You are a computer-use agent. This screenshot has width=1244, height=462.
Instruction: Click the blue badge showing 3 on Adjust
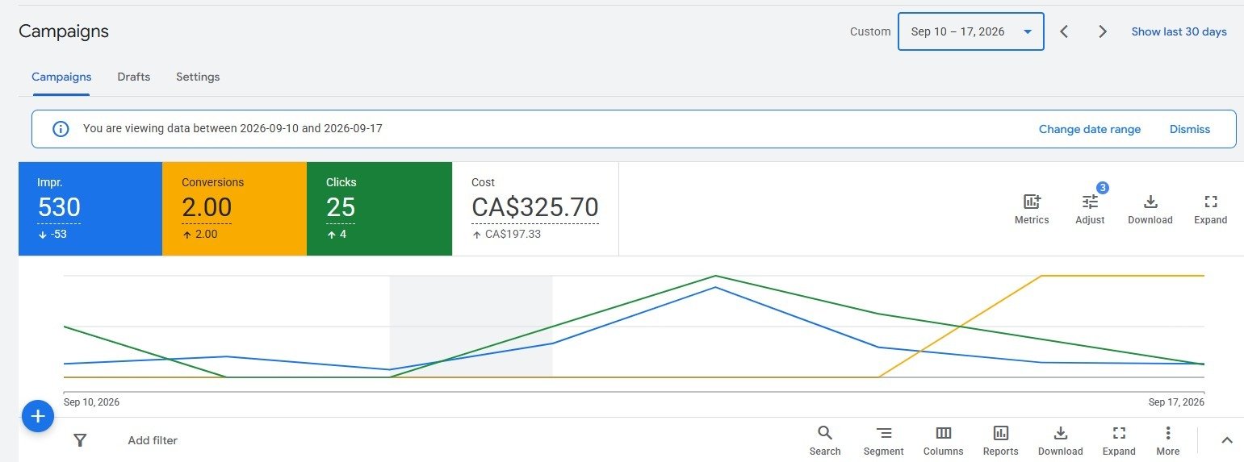tap(1103, 187)
